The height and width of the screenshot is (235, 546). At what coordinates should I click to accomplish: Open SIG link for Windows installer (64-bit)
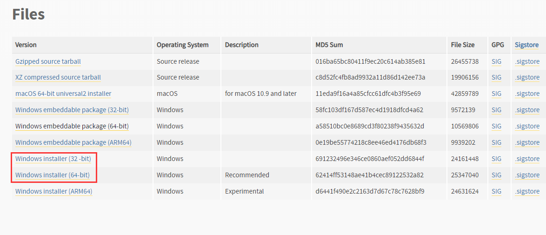click(497, 175)
